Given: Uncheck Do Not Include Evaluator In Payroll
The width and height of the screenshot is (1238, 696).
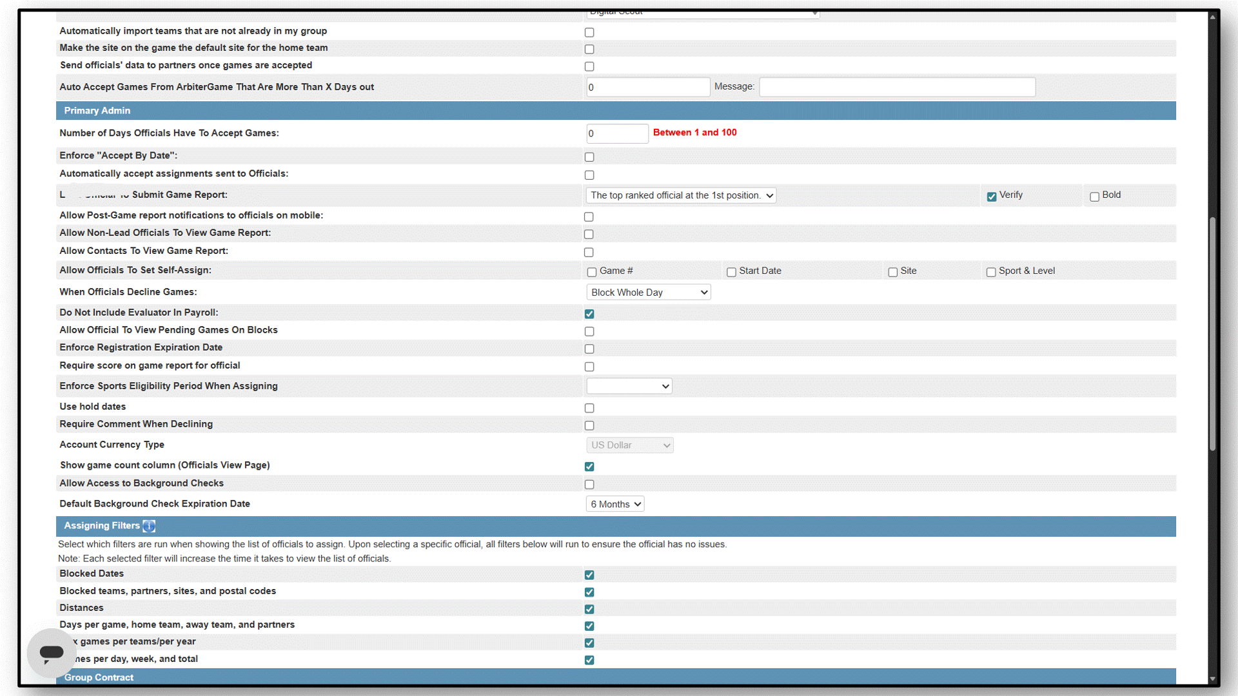Looking at the screenshot, I should (589, 314).
